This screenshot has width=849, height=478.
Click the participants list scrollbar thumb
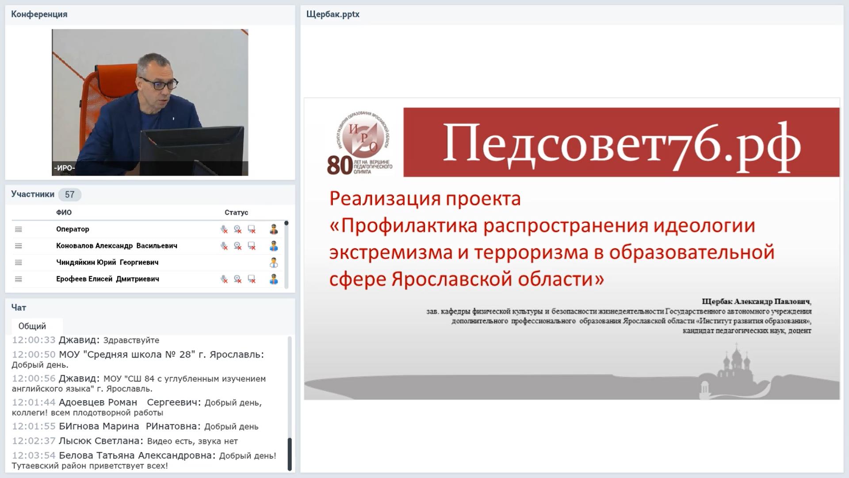[286, 223]
